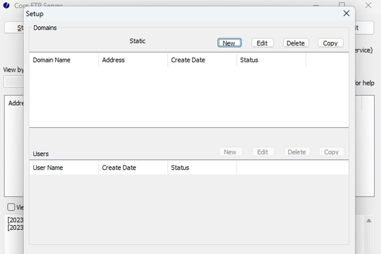Image resolution: width=381 pixels, height=254 pixels.
Task: Click the Static label in Domains
Action: pyautogui.click(x=137, y=41)
